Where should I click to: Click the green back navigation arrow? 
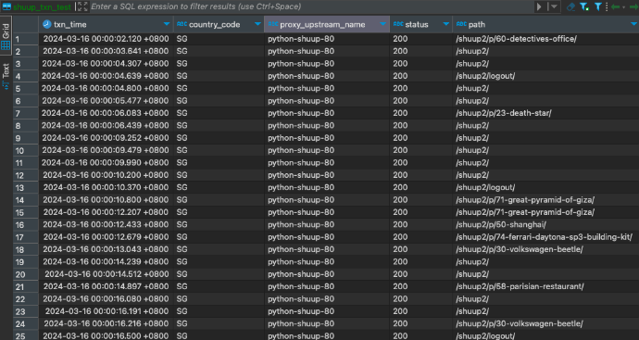click(x=615, y=6)
